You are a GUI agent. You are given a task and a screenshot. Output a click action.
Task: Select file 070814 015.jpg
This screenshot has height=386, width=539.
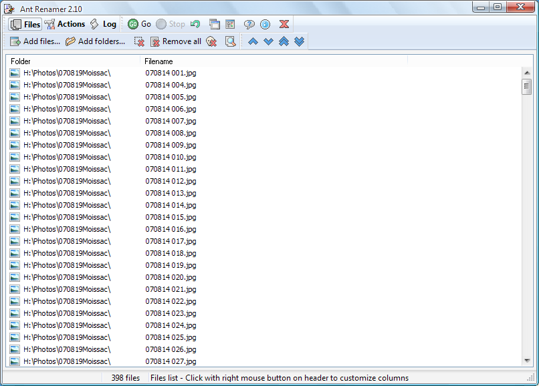[x=171, y=217]
